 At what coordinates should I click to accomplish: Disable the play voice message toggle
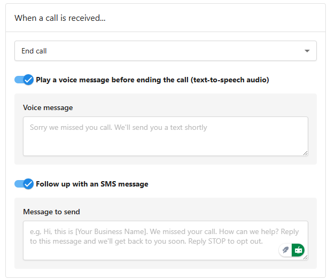coord(24,80)
